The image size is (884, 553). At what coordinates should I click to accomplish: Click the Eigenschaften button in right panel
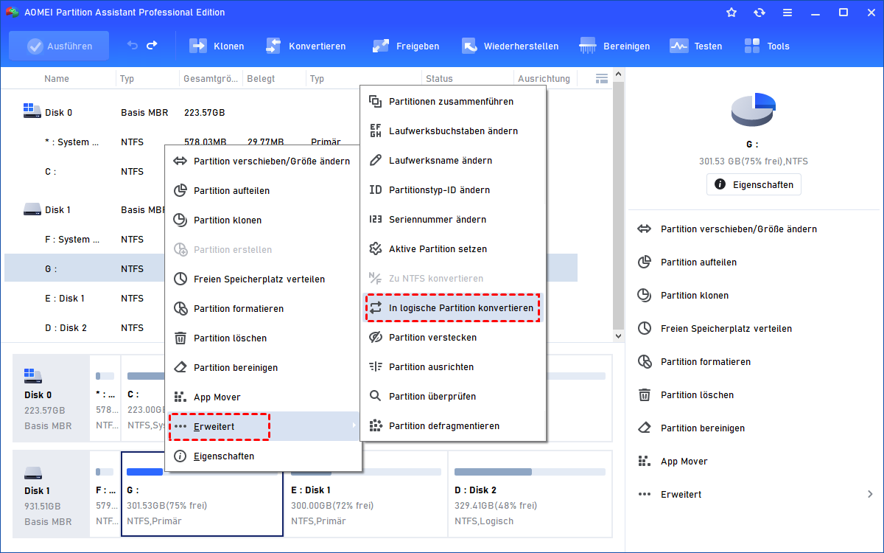click(x=754, y=184)
